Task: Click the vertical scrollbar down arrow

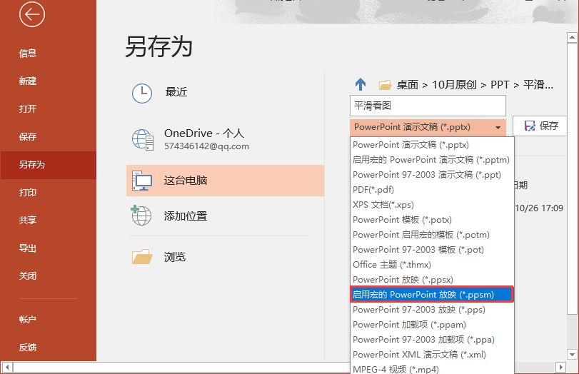Action: coord(572,355)
